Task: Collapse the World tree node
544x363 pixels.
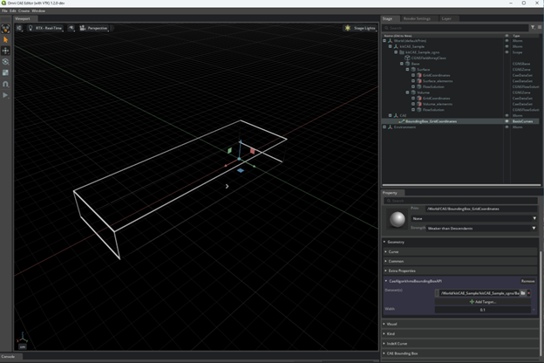Action: point(384,41)
